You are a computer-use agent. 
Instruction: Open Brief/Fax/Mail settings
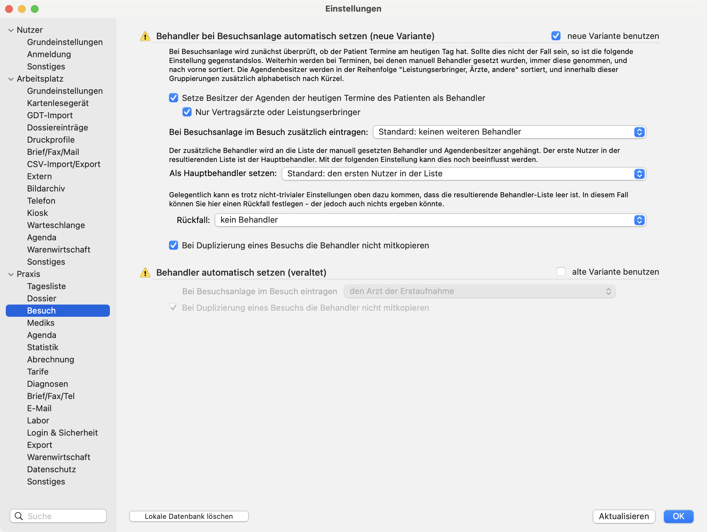point(53,152)
